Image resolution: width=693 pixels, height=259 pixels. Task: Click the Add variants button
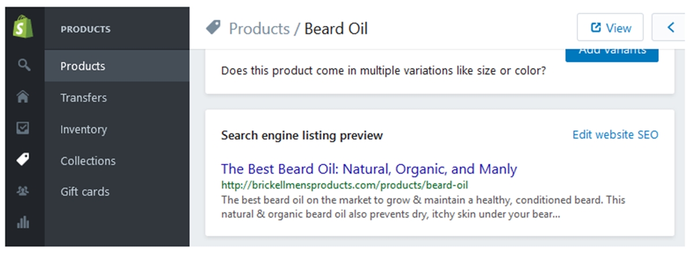coord(612,52)
